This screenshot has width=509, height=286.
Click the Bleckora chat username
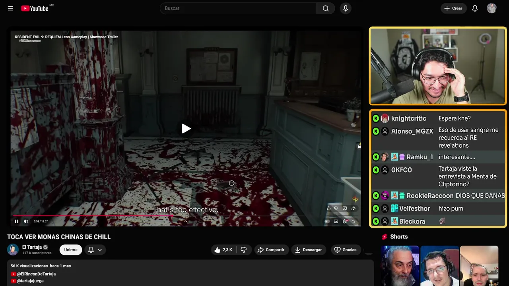pyautogui.click(x=412, y=221)
